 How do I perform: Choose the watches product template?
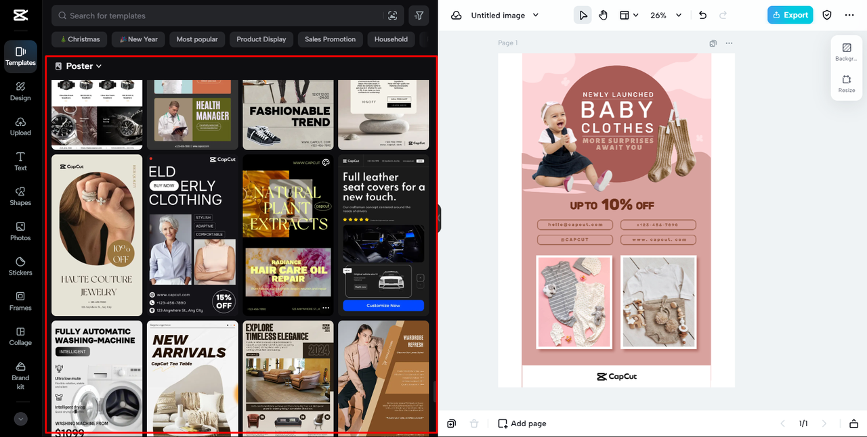coord(97,114)
